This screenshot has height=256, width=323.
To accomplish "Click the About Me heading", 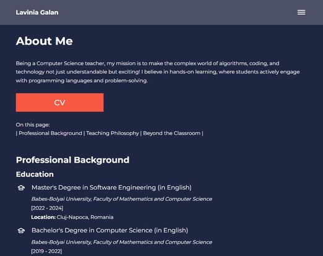I will pyautogui.click(x=45, y=41).
